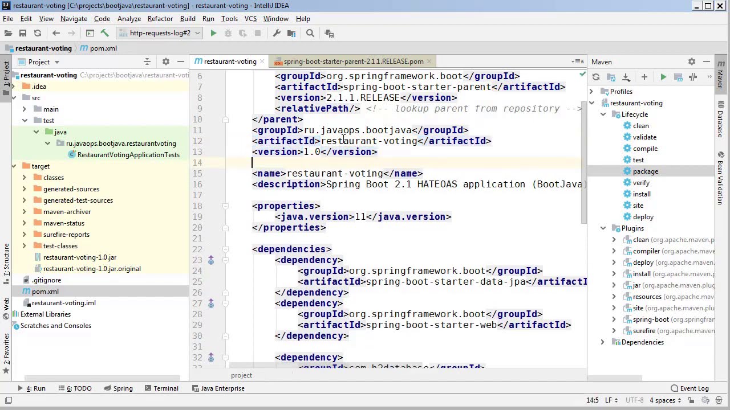Expand the Dependencies node in Maven

coord(603,342)
